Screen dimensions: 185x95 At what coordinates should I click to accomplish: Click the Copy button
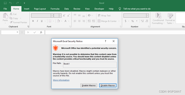coord(14,18)
